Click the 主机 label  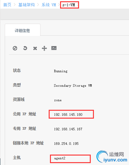coord(17,158)
